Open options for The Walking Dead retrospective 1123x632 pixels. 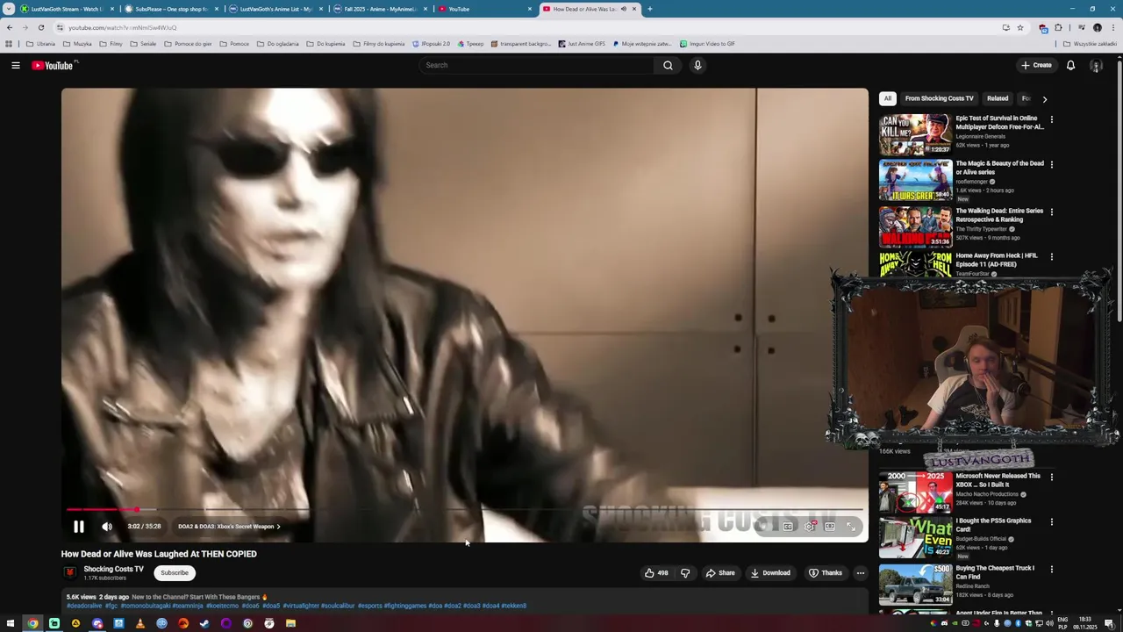(x=1052, y=212)
